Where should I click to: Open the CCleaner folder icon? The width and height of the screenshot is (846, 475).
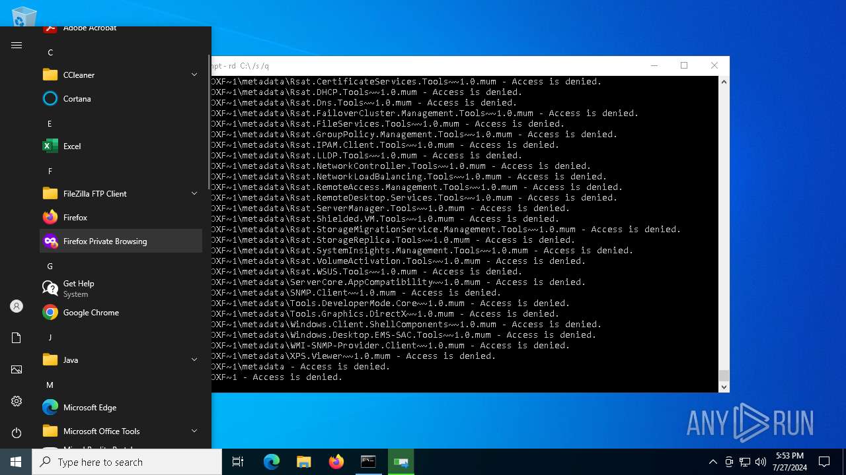[50, 75]
